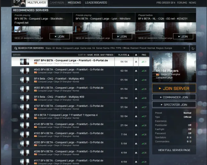This screenshot has height=165, width=207.
Task: Sort server list by Mode
Action: 97,55
